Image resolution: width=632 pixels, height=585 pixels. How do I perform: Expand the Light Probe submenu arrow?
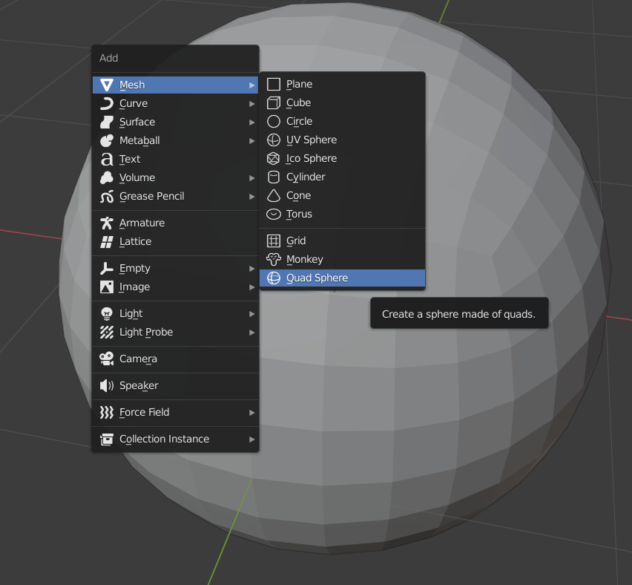(252, 333)
